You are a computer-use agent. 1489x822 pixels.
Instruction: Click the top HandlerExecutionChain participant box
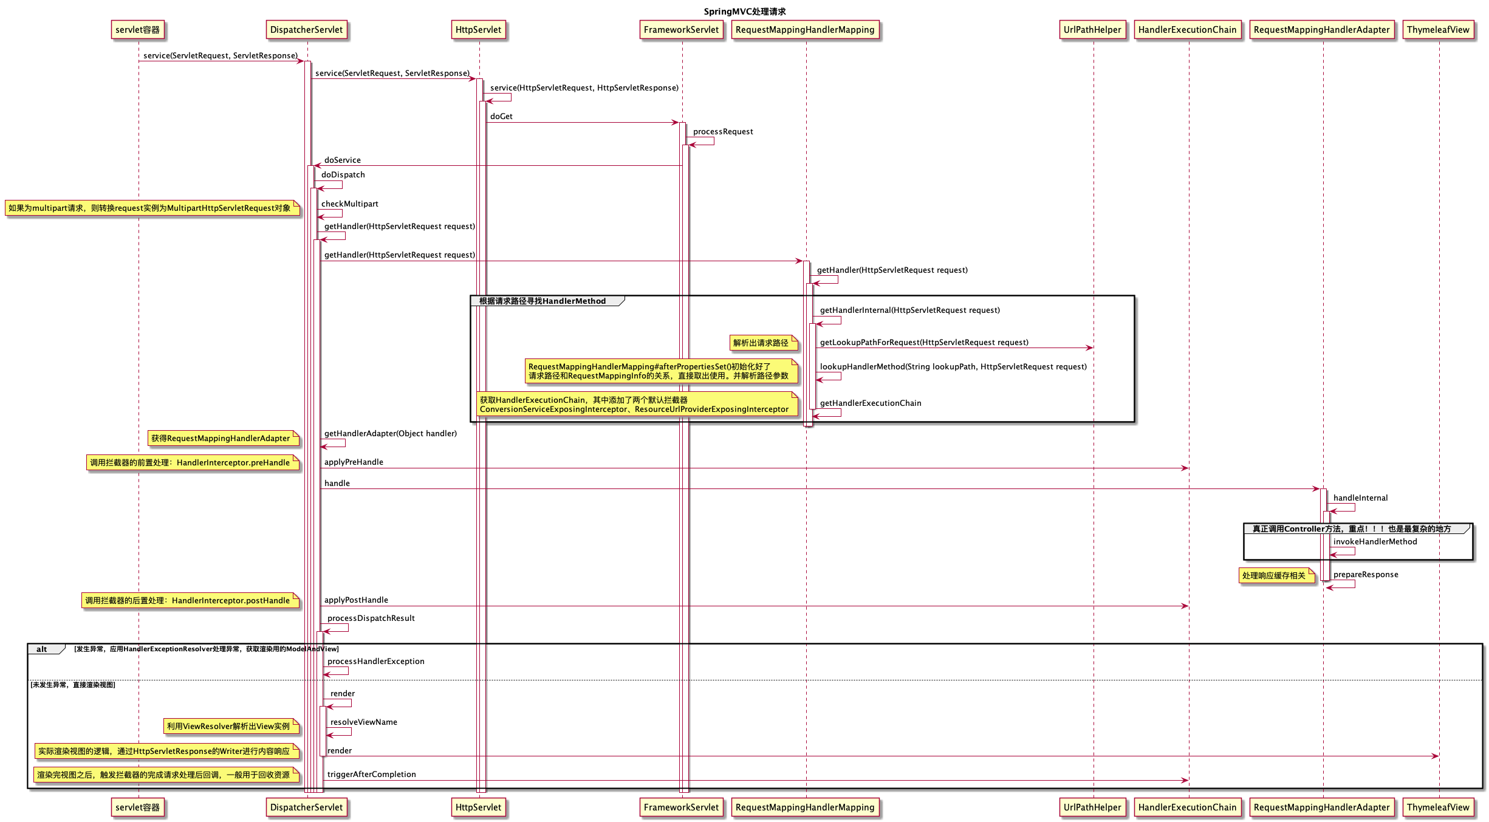click(x=1187, y=30)
